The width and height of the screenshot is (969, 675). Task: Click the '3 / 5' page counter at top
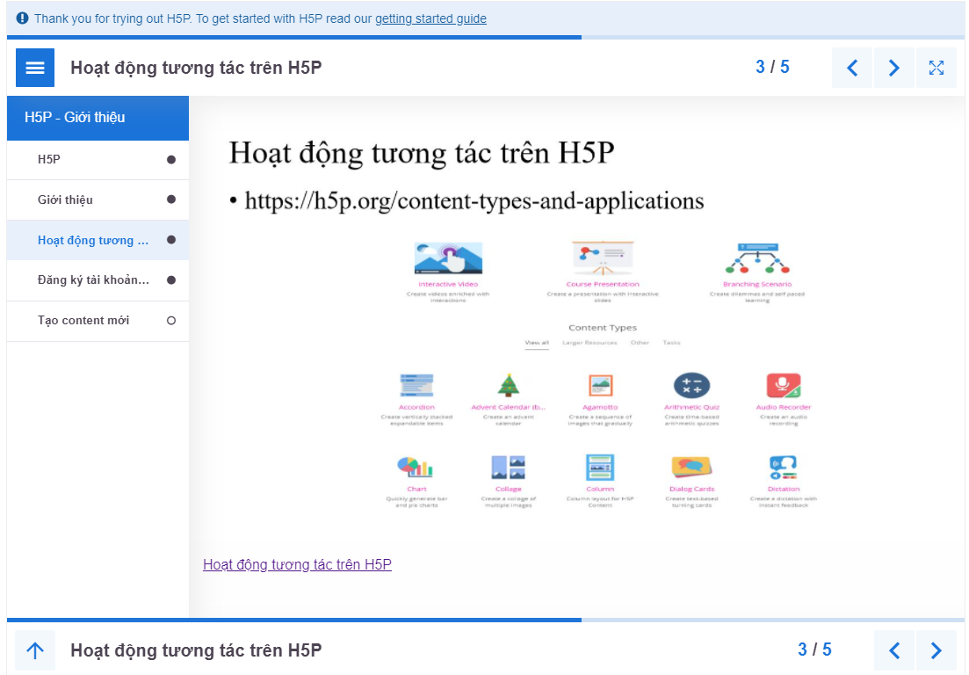[772, 67]
